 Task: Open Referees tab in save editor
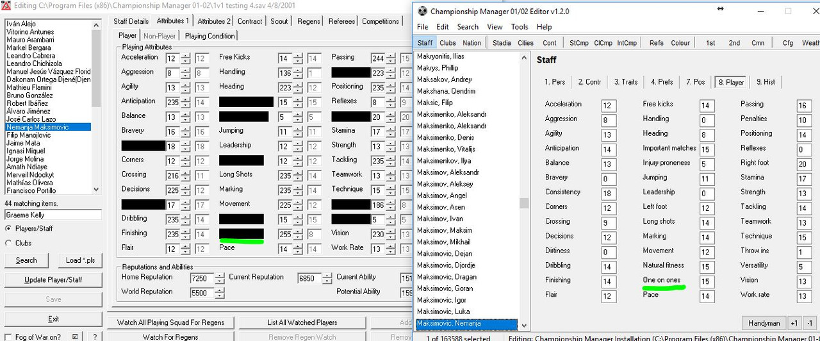pyautogui.click(x=341, y=21)
